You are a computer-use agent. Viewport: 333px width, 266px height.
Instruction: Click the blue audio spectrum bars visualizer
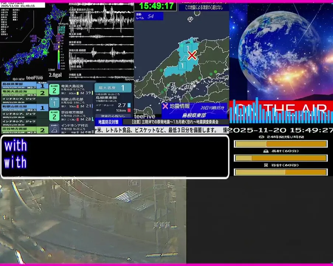tap(281, 111)
